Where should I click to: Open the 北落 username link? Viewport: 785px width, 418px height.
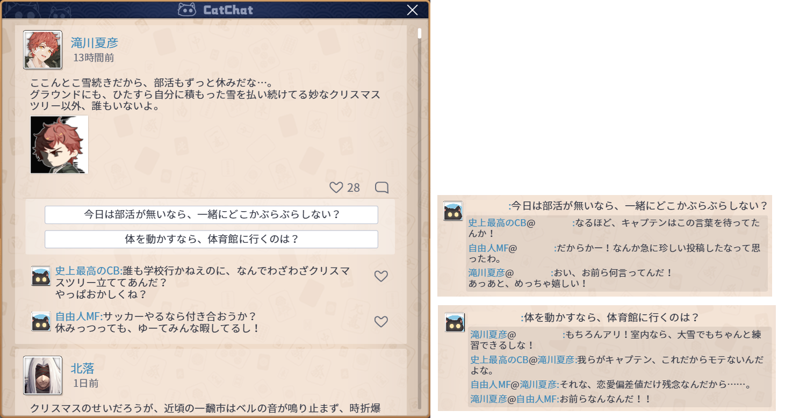[x=83, y=369]
